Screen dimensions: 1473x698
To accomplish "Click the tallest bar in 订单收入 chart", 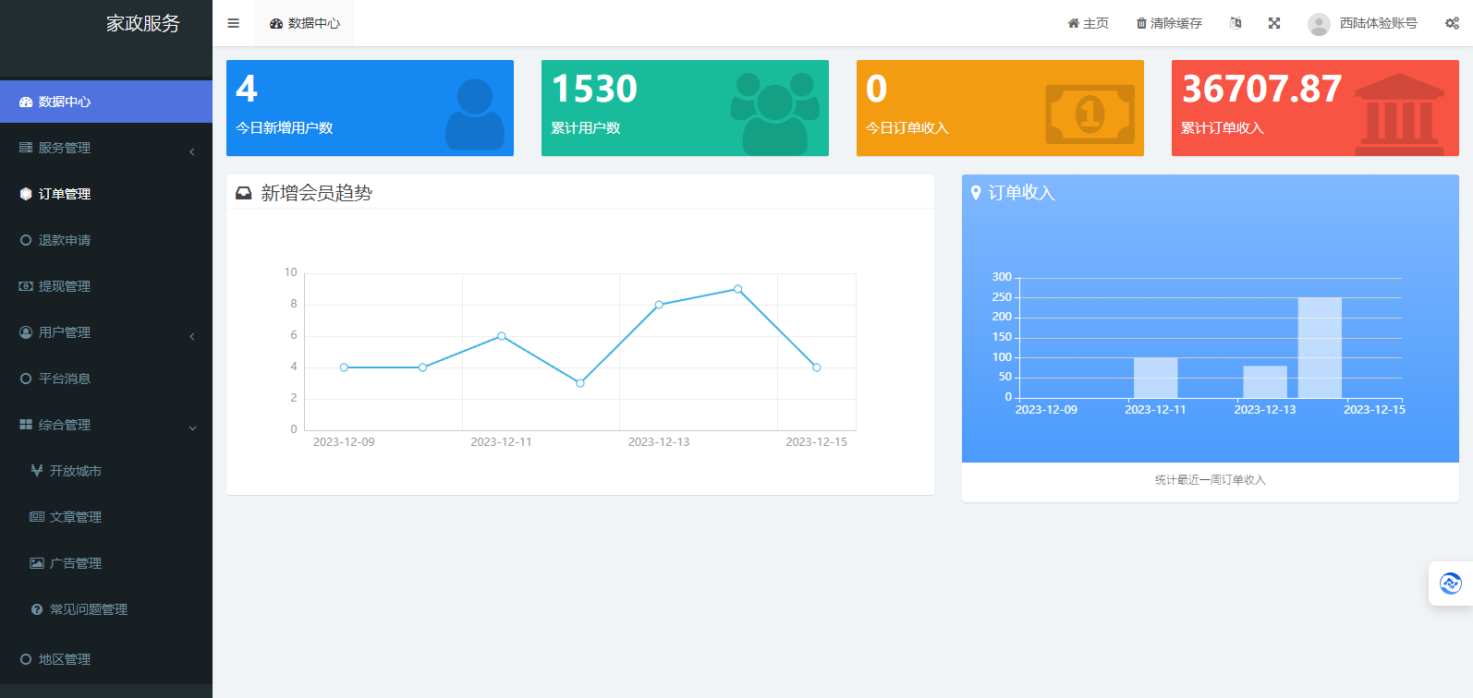I will (x=1319, y=347).
